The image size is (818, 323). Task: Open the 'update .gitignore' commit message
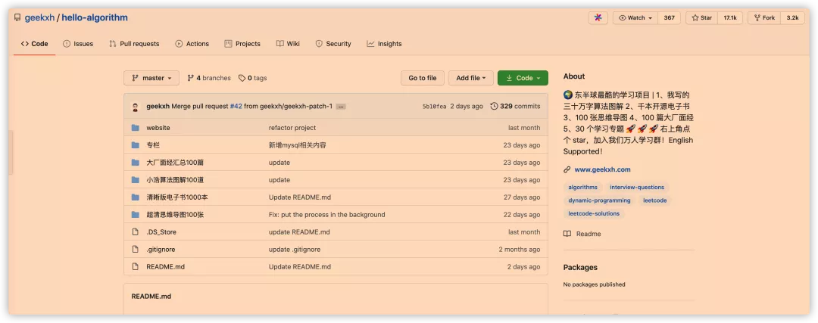[295, 250]
